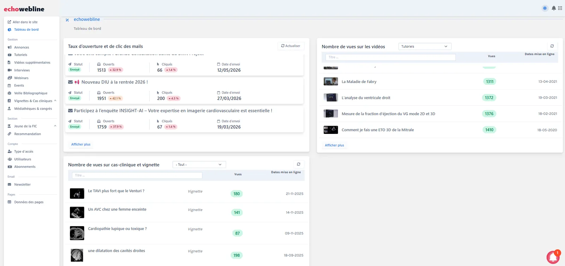Screen dimensions: 565x266
Task: Click the Nouveau DIU à la rentrée 2026 mail
Action: click(x=114, y=82)
